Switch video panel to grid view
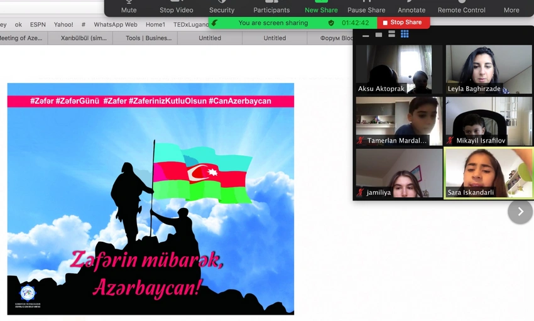The height and width of the screenshot is (321, 534). coord(405,35)
